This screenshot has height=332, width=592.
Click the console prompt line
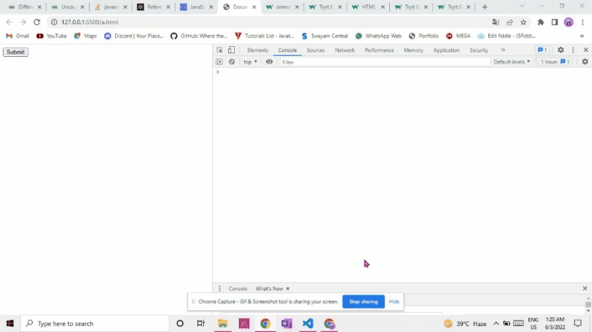402,72
